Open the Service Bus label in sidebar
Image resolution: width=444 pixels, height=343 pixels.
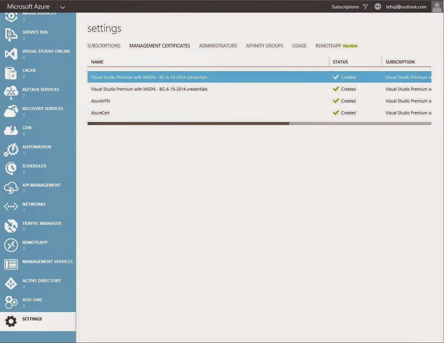pyautogui.click(x=35, y=32)
